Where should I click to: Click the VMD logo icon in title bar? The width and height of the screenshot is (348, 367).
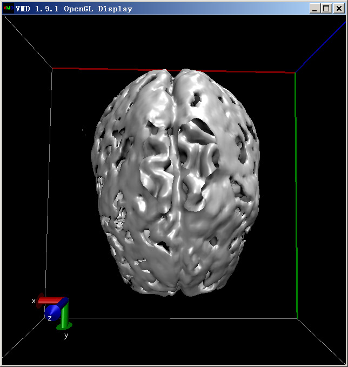click(x=8, y=9)
